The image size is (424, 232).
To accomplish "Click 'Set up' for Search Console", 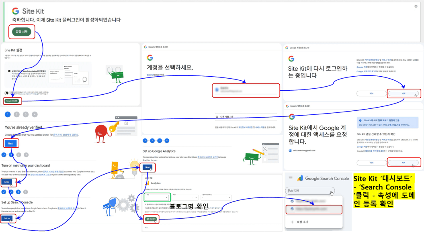I will tap(7, 218).
